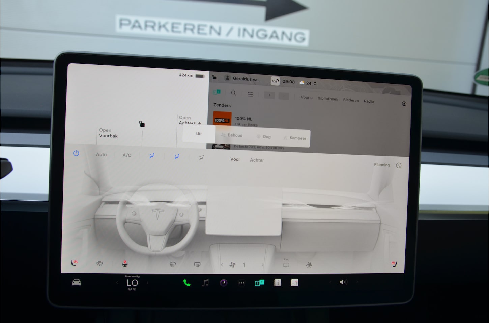Search stations with magnifier icon
Viewport: 489px width, 323px height.
pos(233,93)
